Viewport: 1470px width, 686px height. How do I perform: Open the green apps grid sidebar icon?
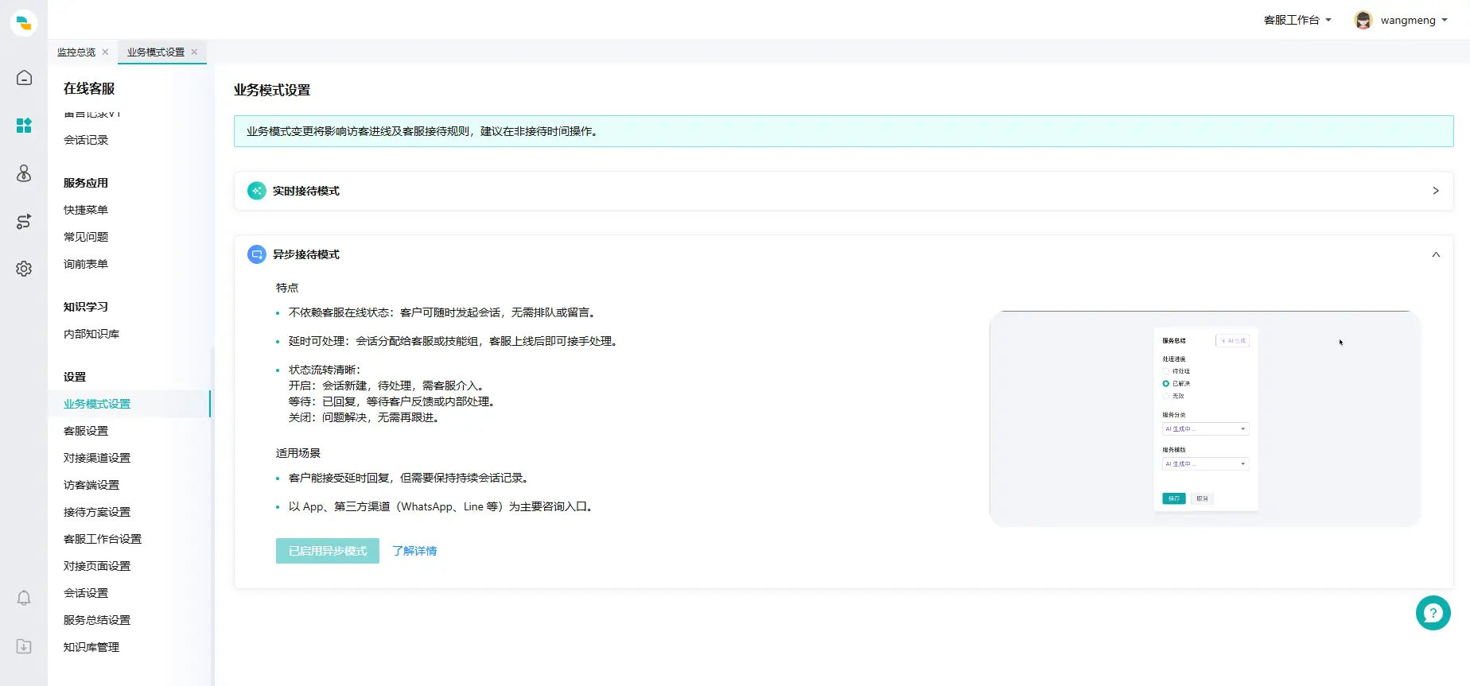click(24, 126)
